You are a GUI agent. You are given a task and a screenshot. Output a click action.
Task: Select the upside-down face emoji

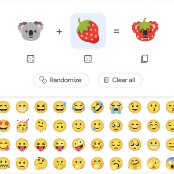point(60,126)
